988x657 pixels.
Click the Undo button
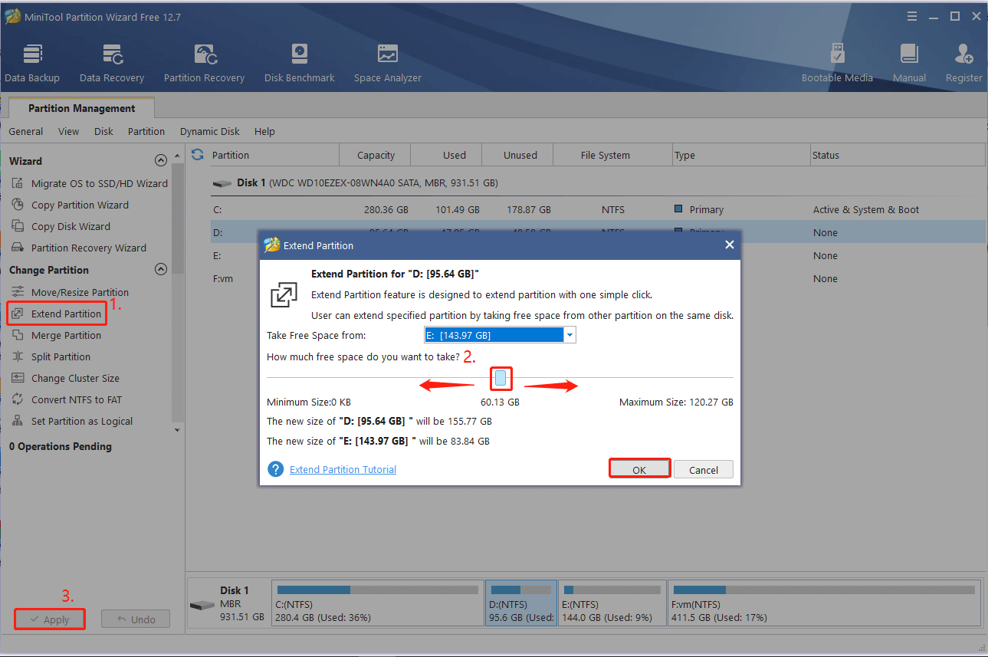point(135,619)
